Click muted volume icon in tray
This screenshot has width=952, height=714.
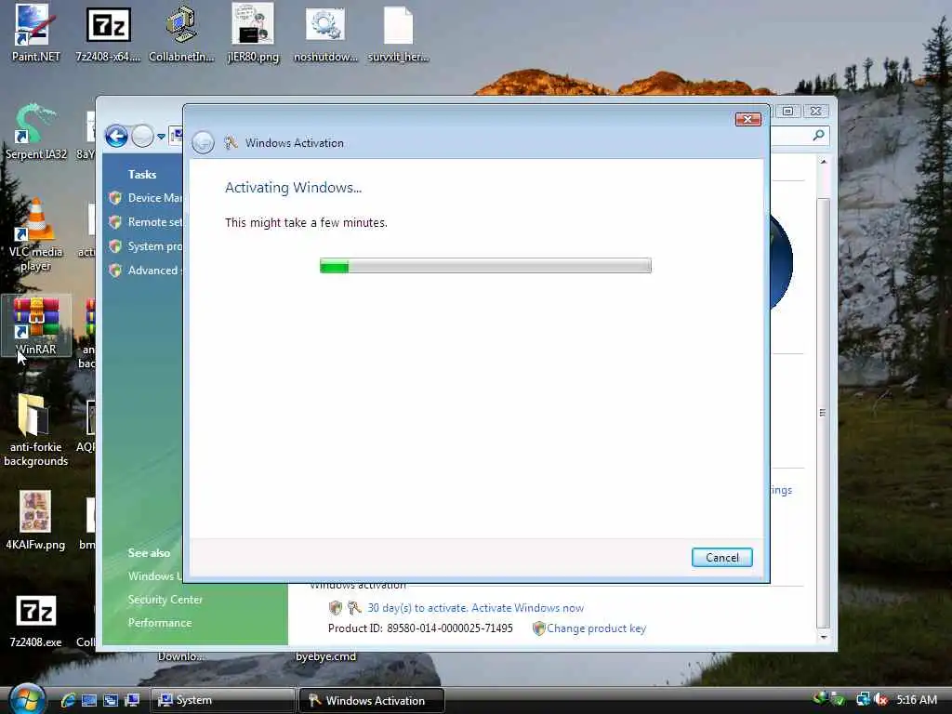click(881, 699)
